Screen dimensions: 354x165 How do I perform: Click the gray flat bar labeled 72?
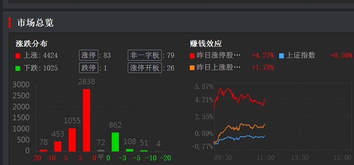coord(101,151)
